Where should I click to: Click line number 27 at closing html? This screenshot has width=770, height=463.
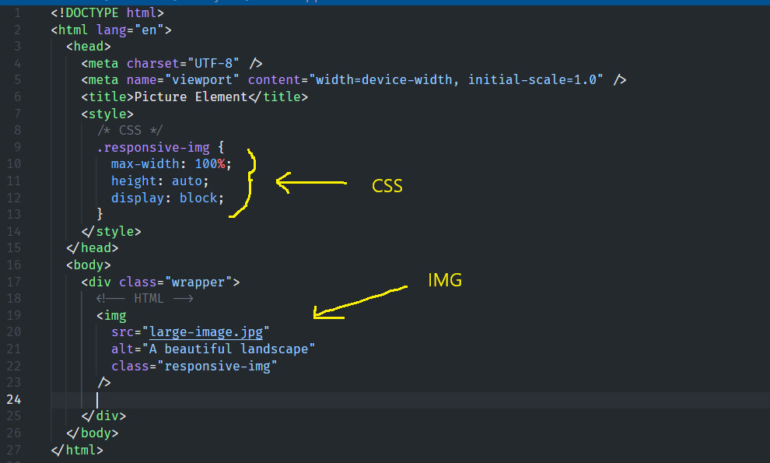[14, 450]
